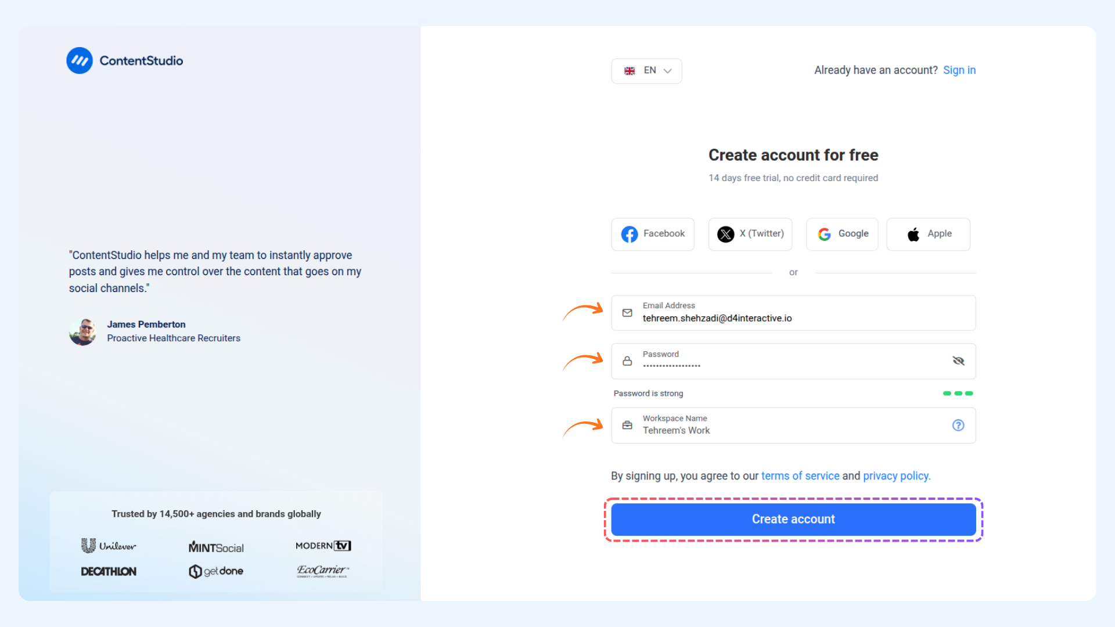Open the EN language dropdown
The height and width of the screenshot is (627, 1115).
tap(646, 71)
